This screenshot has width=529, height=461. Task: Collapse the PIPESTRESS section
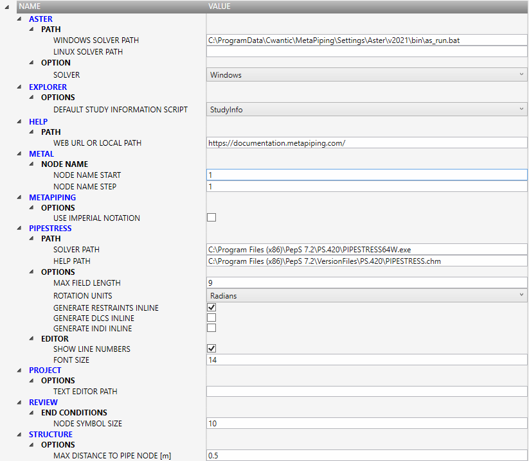pyautogui.click(x=19, y=228)
